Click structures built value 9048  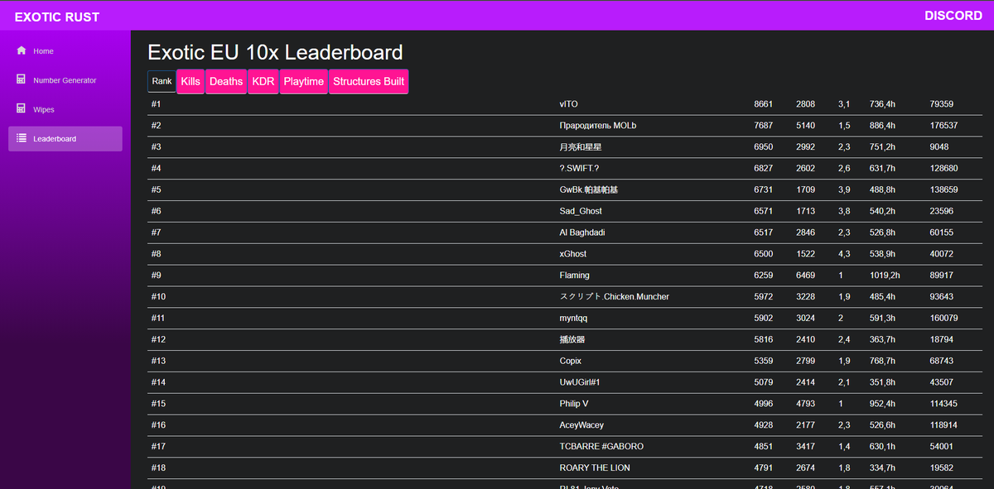pyautogui.click(x=939, y=147)
